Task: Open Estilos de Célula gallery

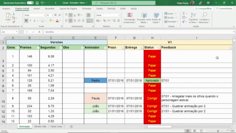Action: (x=156, y=18)
